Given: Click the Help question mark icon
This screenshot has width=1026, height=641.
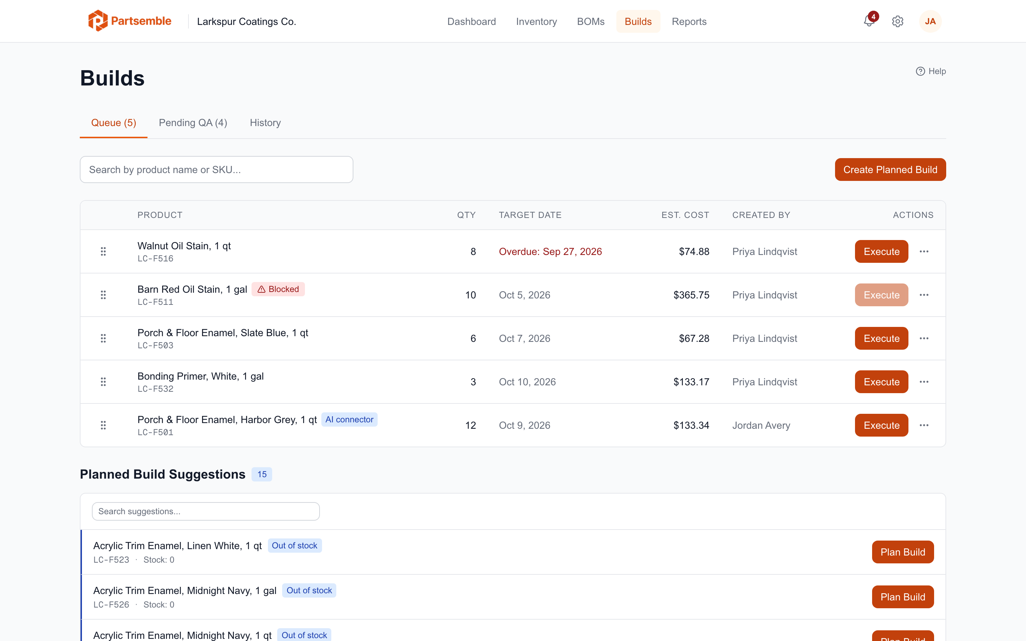Looking at the screenshot, I should tap(921, 71).
